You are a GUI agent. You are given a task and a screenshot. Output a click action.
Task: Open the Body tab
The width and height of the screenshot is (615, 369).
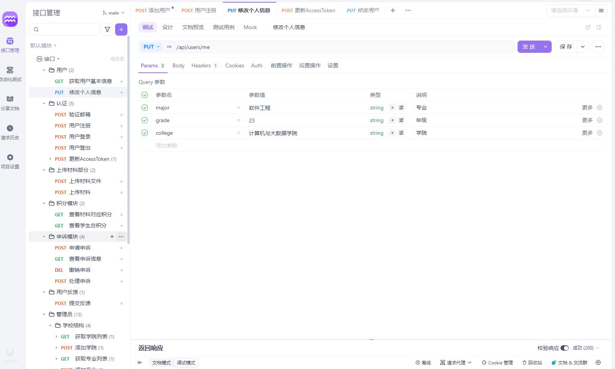tap(178, 65)
